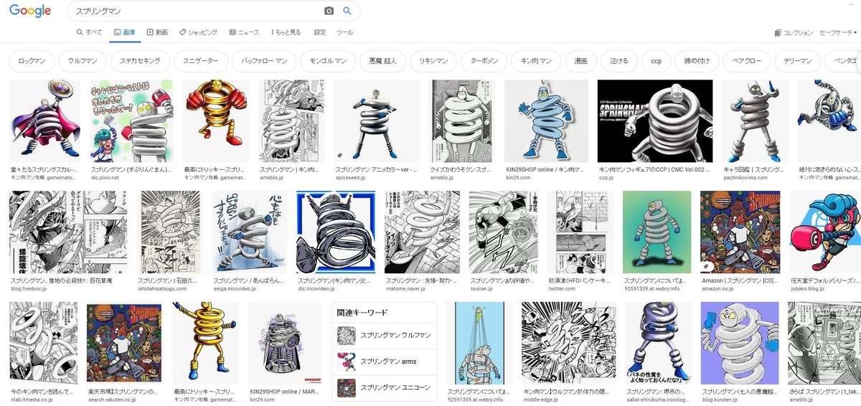Viewport: 861px width, 406px height.
Task: Open the ニュース tab
Action: [x=245, y=32]
